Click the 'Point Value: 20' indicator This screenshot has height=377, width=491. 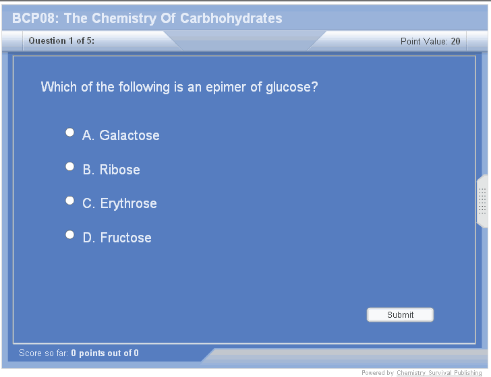pos(430,42)
